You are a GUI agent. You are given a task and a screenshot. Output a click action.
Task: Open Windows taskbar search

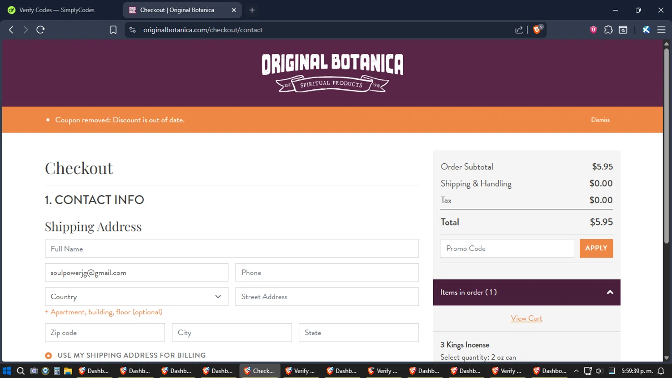(21, 371)
